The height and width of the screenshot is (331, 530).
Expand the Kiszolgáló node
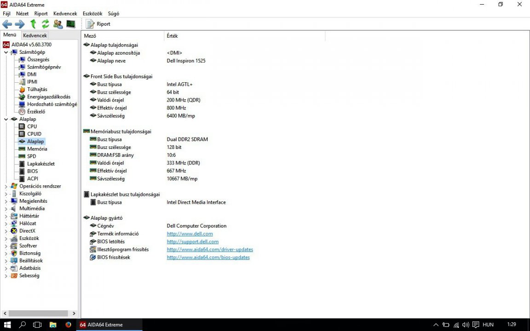(x=6, y=194)
